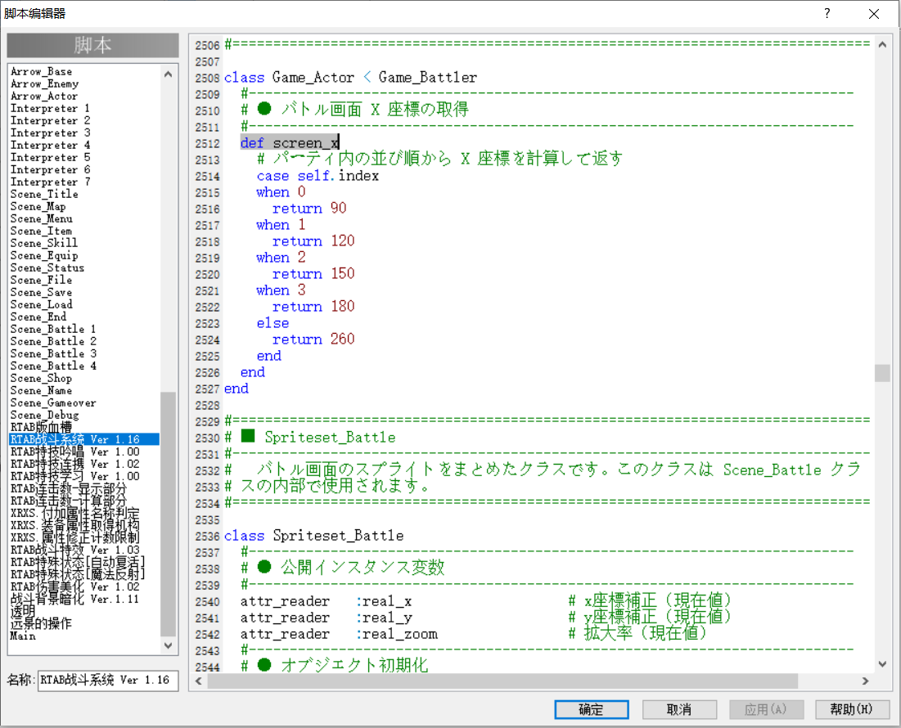Select the Scene_Load script

coord(84,305)
